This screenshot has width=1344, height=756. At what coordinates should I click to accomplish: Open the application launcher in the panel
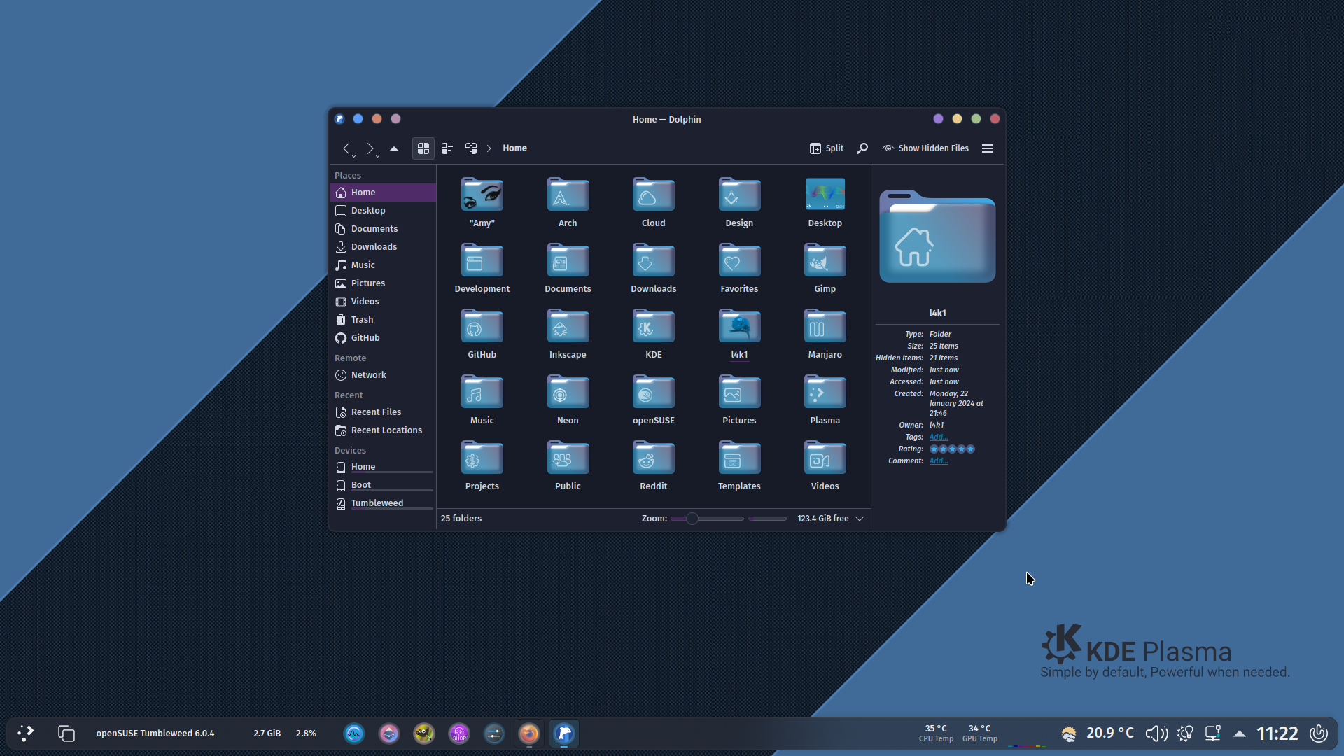(26, 734)
